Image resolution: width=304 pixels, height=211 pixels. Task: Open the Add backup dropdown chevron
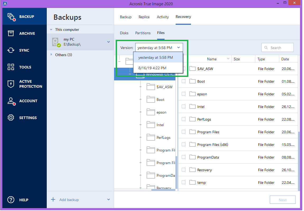tap(109, 200)
